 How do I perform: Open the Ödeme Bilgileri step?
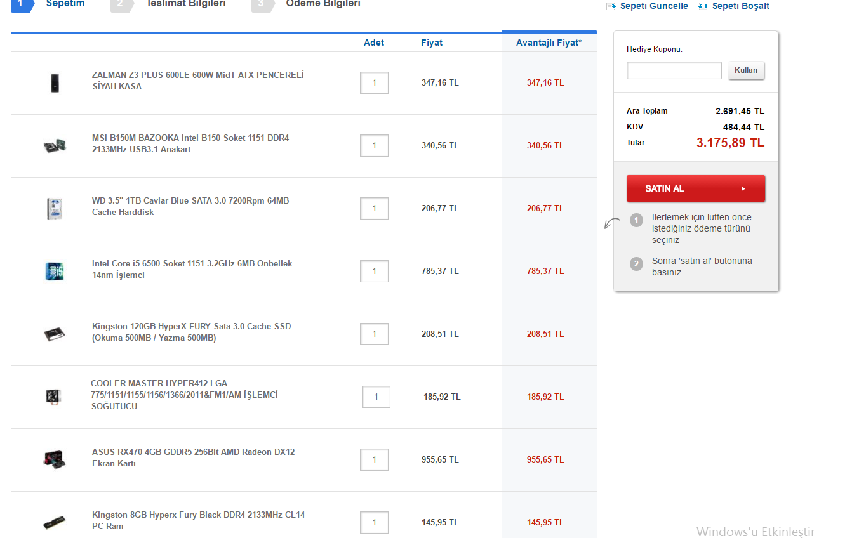(x=323, y=4)
